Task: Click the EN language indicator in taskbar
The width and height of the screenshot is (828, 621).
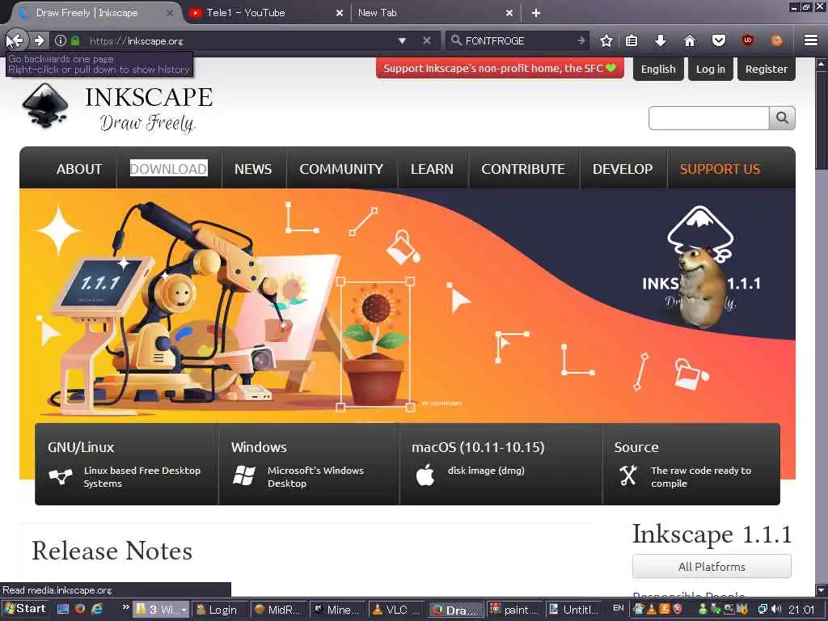Action: point(619,608)
